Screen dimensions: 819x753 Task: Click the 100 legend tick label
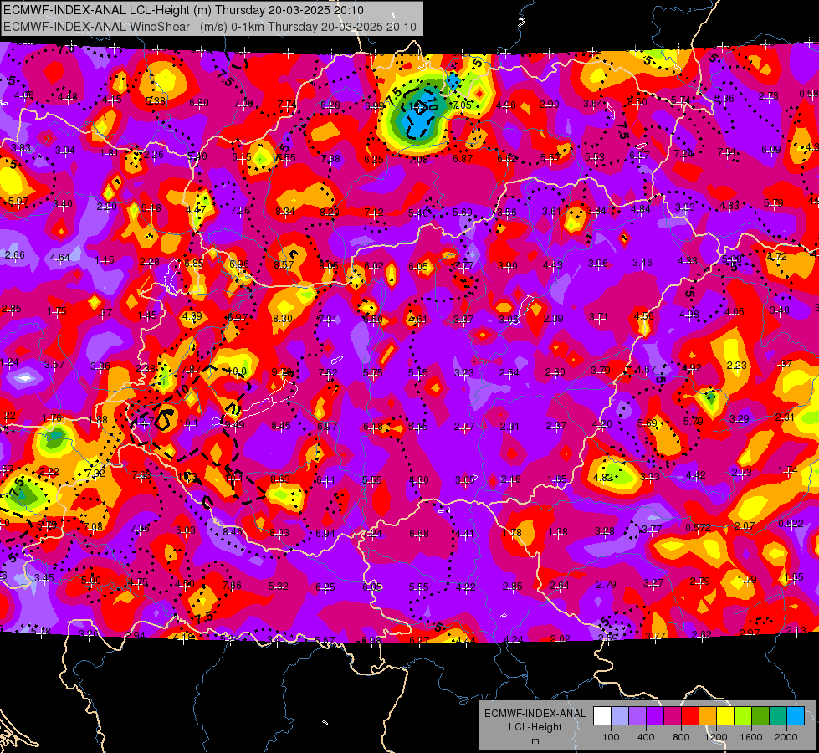[611, 737]
